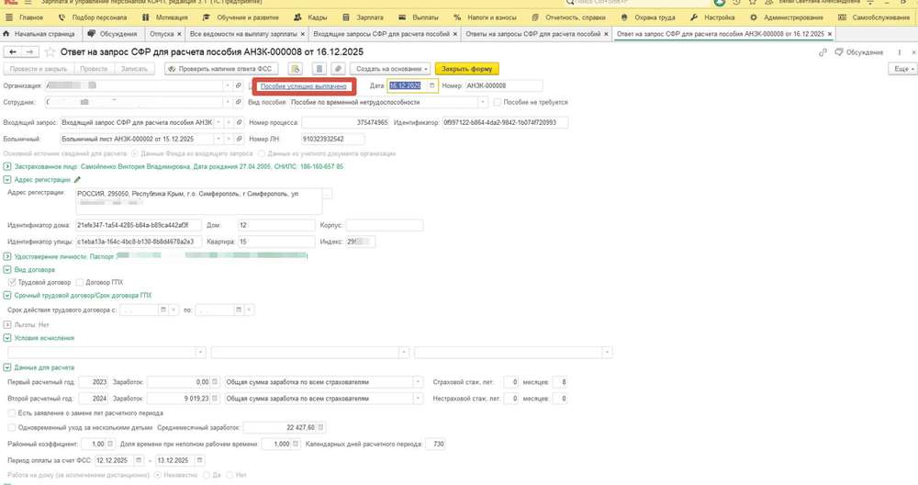This screenshot has height=485, width=918.
Task: Expand the Льготы: Нет section
Action: [7, 324]
